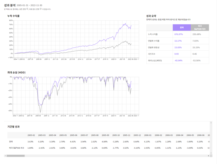Click the 12.17% annualized return value
Screen dimensions: 217x164
[179, 41]
